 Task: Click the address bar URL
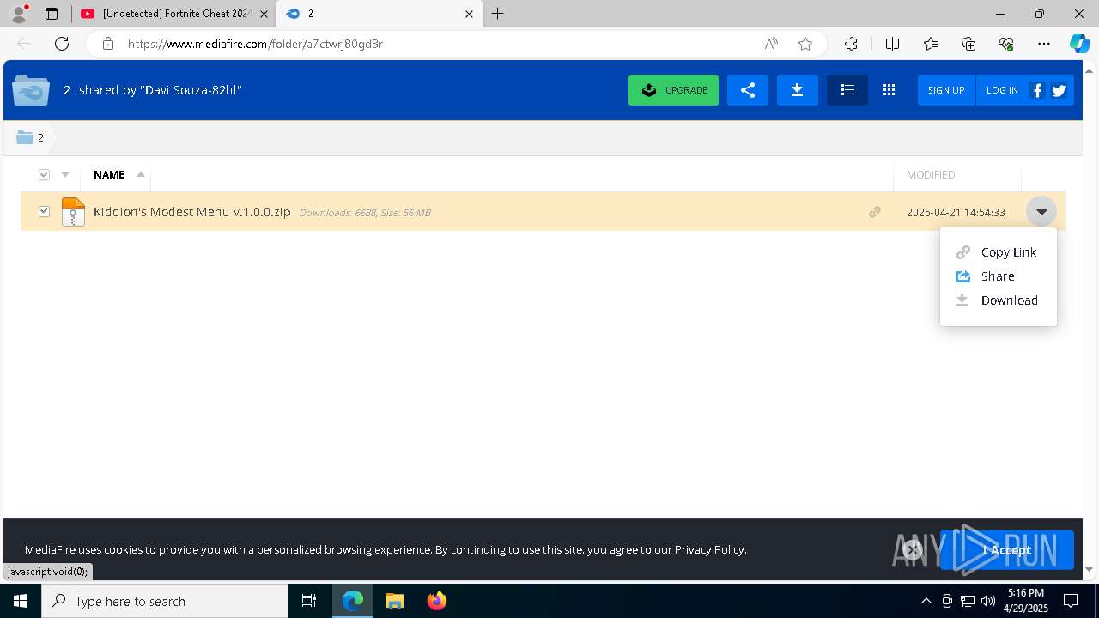[256, 44]
